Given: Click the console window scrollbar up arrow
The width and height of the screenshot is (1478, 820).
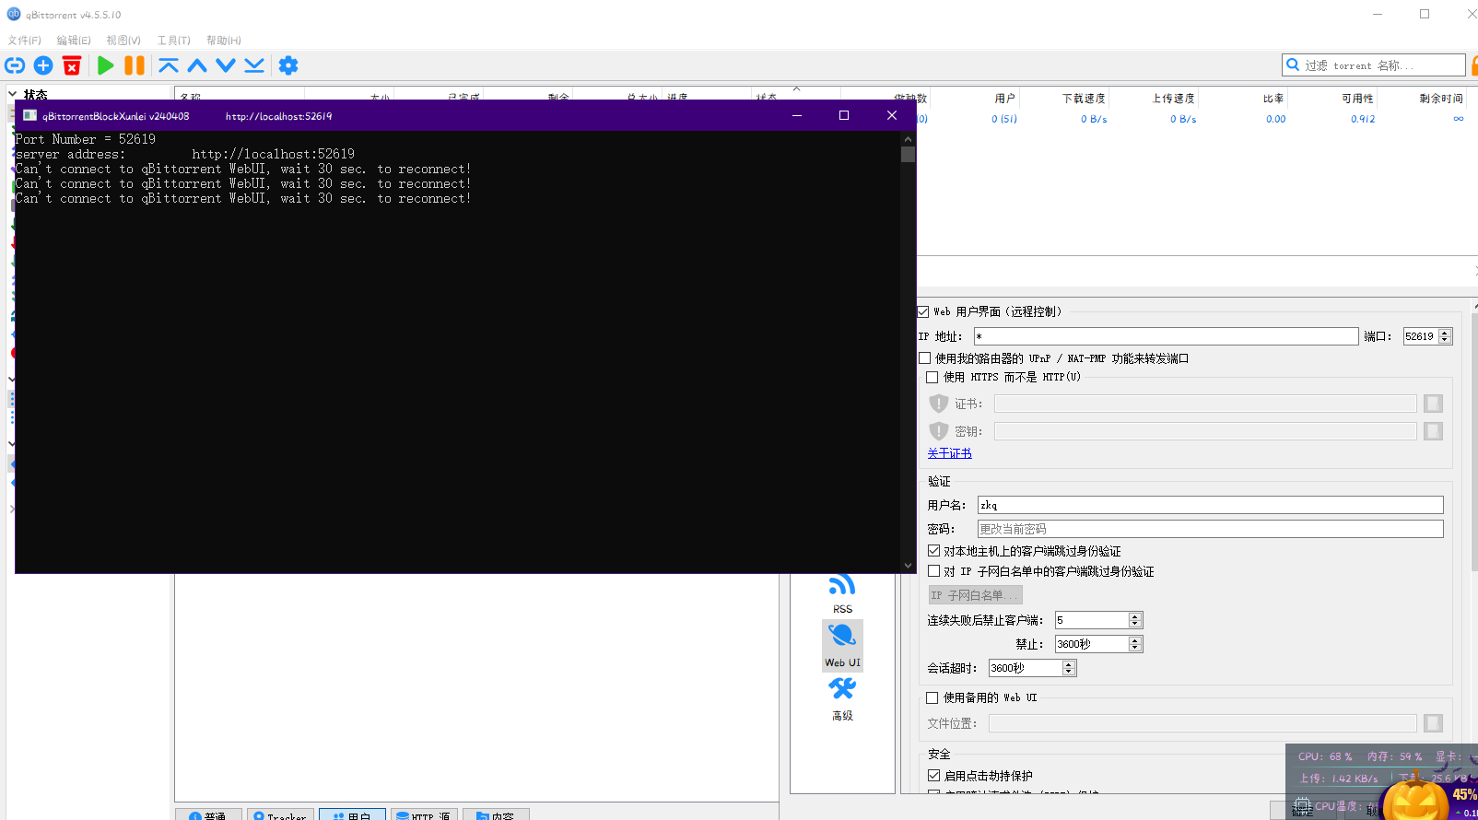Looking at the screenshot, I should click(x=908, y=138).
